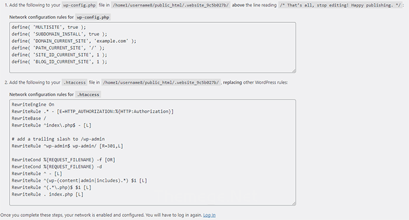Click the resize handle of wp-config.php textarea
This screenshot has width=409, height=220.
click(x=294, y=71)
